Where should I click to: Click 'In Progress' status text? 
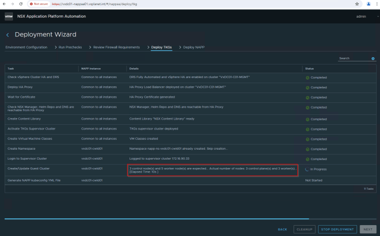tap(319, 169)
